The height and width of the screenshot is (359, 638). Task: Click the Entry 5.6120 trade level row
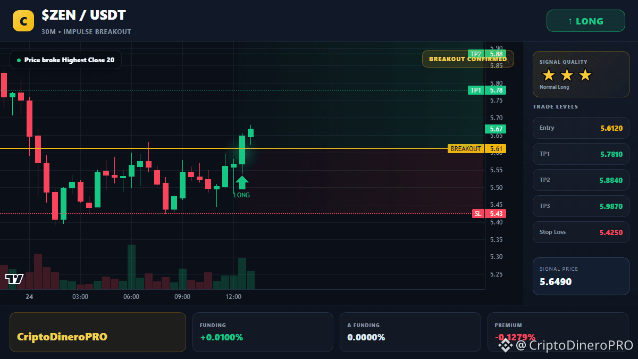pyautogui.click(x=581, y=128)
